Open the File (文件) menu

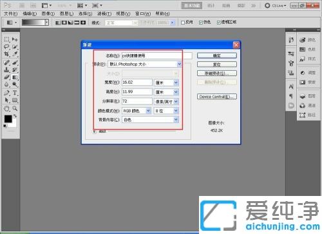point(10,14)
